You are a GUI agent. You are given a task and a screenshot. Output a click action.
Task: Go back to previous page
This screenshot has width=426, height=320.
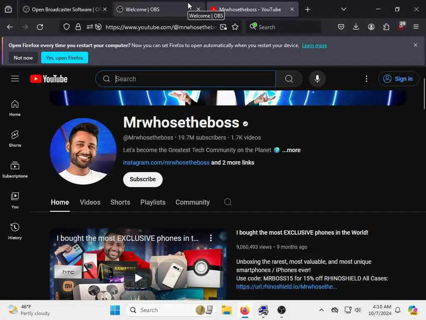pos(10,27)
